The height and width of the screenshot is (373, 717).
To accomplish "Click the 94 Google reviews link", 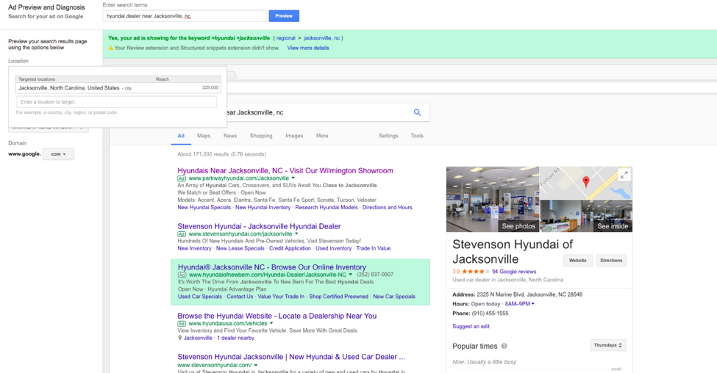I will click(514, 272).
